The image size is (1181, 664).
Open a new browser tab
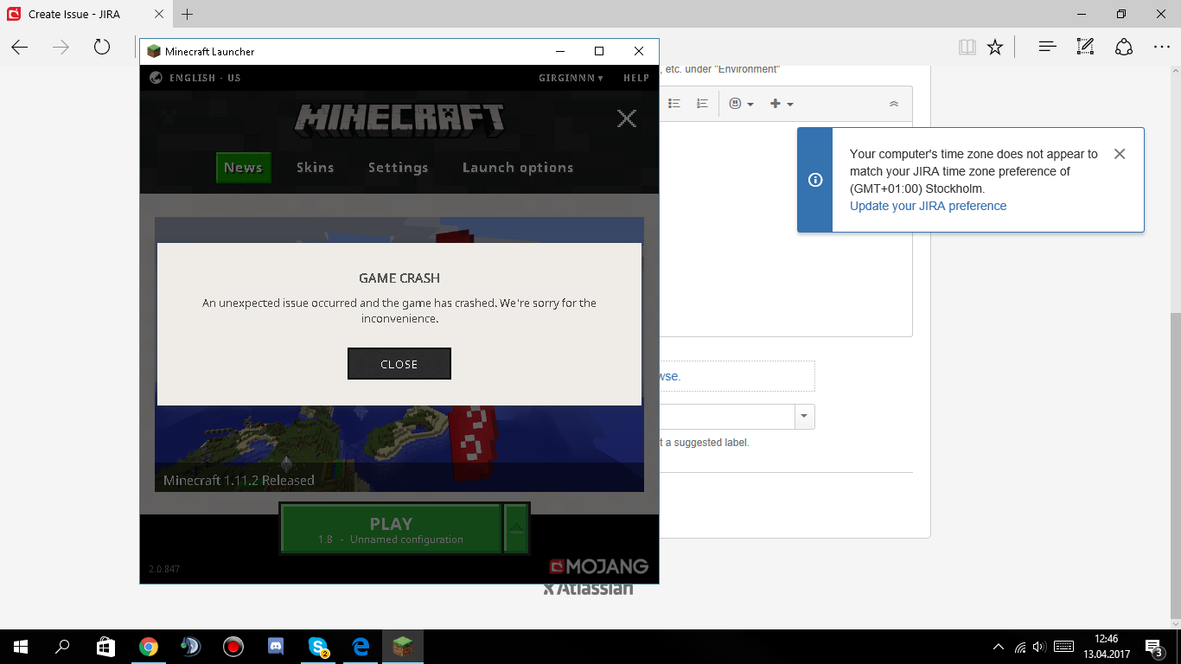click(188, 14)
